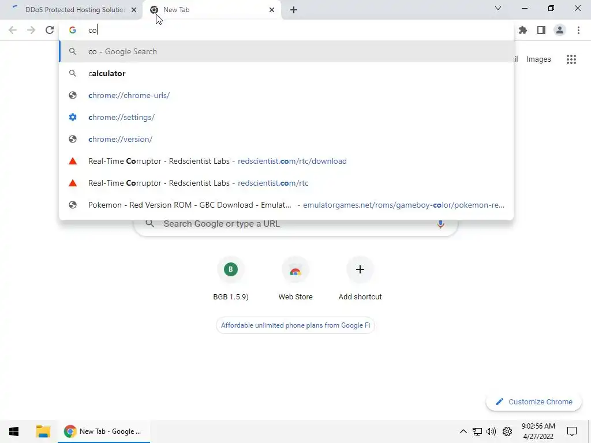Choose the calculator search suggestion

pos(286,73)
